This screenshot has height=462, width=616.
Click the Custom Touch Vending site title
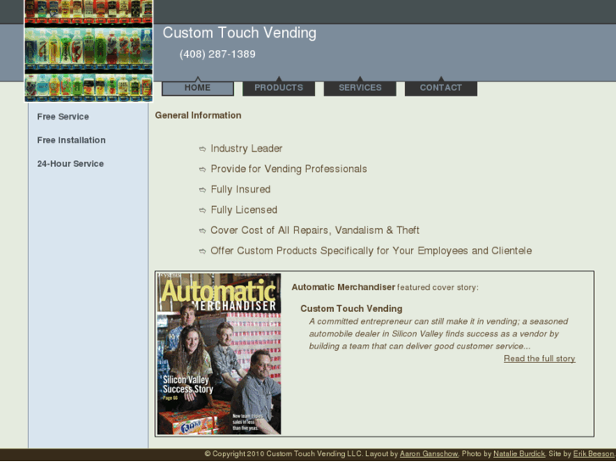click(239, 32)
